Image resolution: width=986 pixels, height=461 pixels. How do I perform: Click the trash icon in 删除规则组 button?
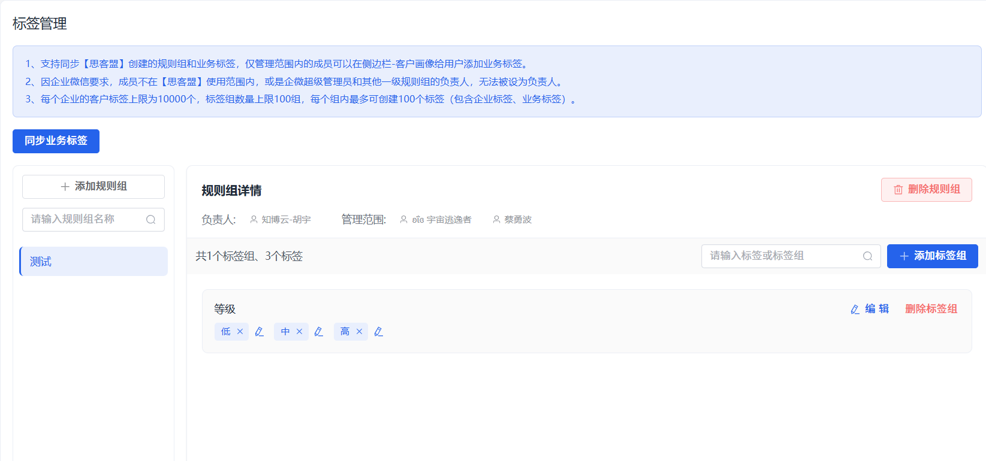(x=898, y=190)
